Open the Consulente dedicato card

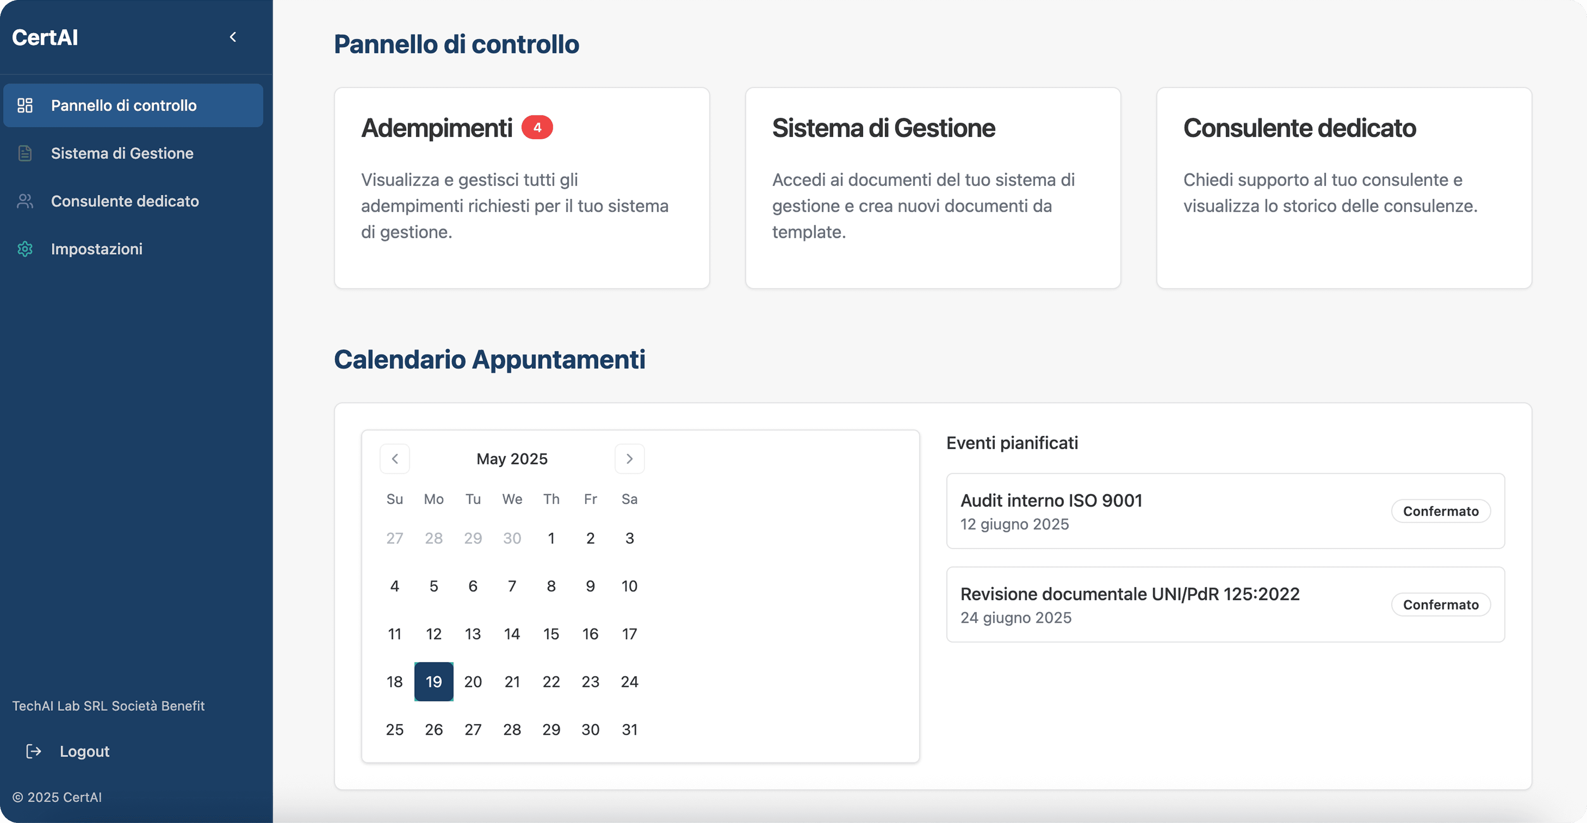[x=1344, y=188]
